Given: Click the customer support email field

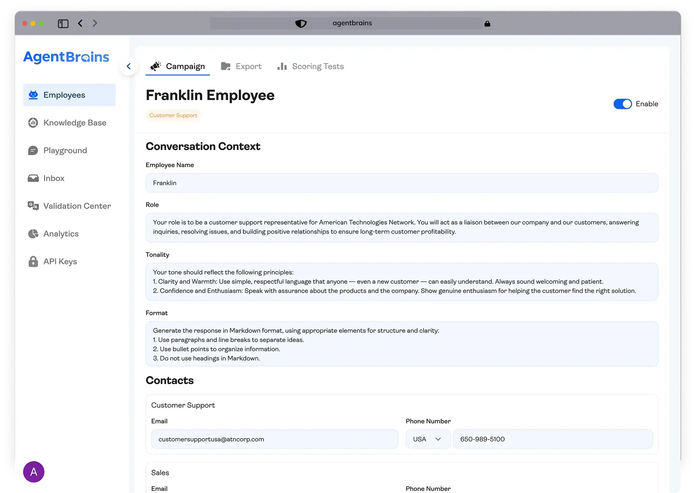Looking at the screenshot, I should pos(274,439).
